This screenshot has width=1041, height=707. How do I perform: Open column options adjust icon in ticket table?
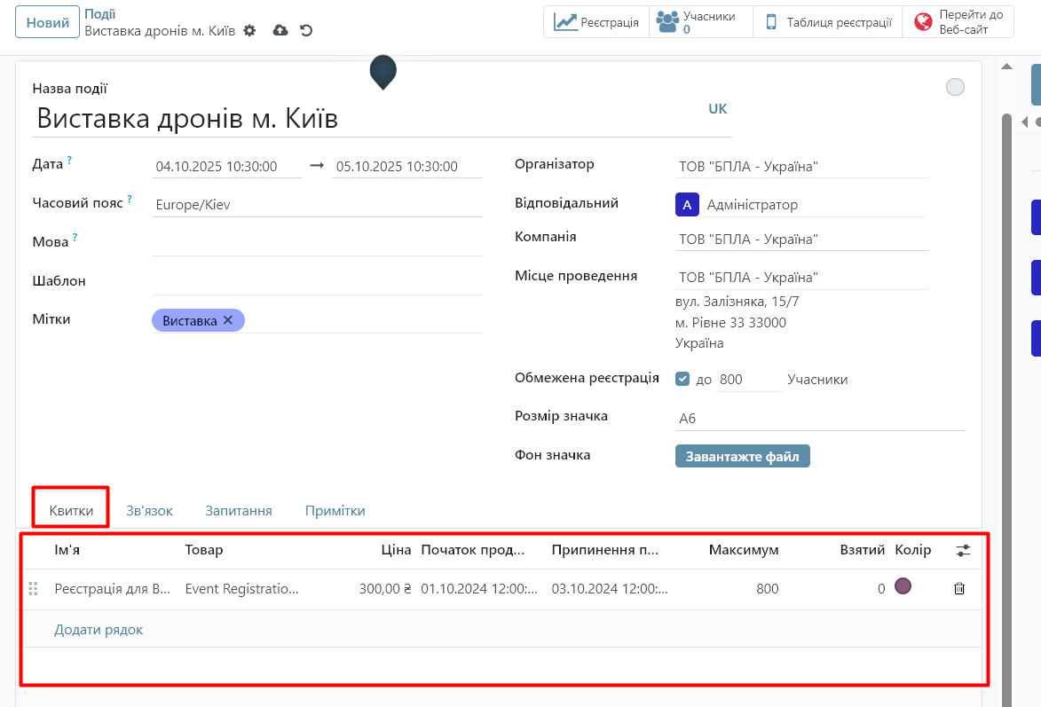tap(963, 550)
